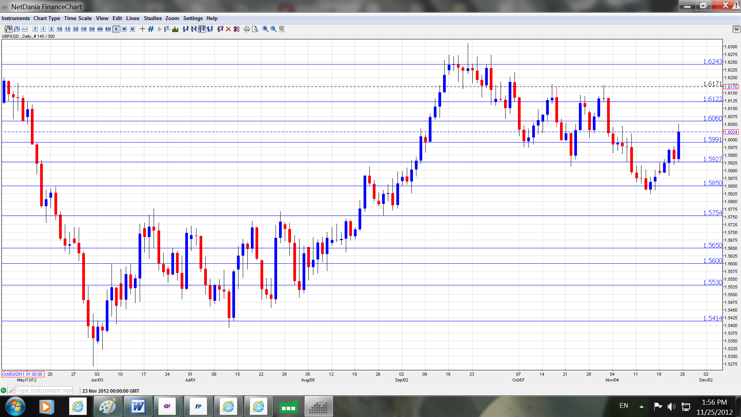Click the chart panel collapse button at top right
Image resolution: width=741 pixels, height=417 pixels.
click(x=736, y=29)
